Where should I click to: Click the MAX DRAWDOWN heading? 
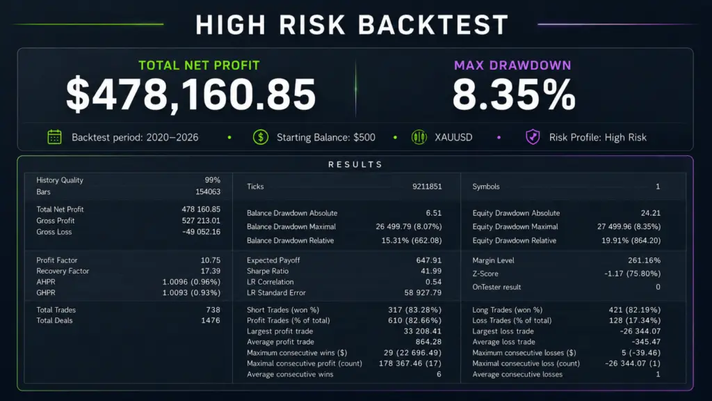512,65
